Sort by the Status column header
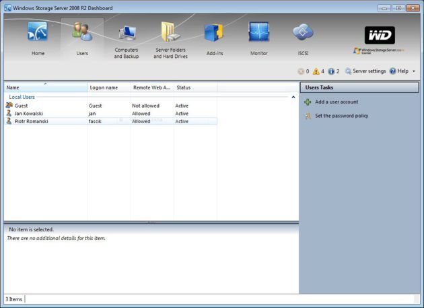The width and height of the screenshot is (424, 308). click(195, 87)
